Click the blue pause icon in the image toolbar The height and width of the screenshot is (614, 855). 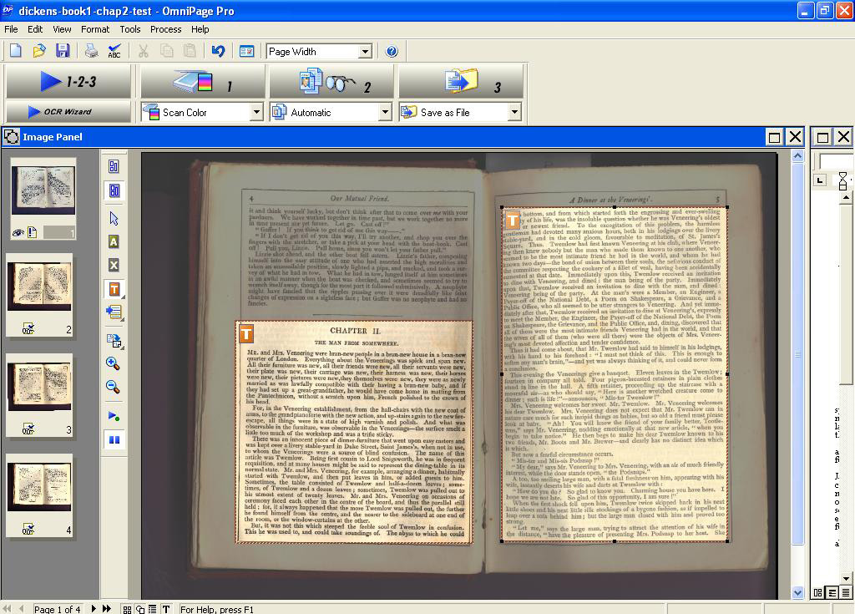[114, 439]
